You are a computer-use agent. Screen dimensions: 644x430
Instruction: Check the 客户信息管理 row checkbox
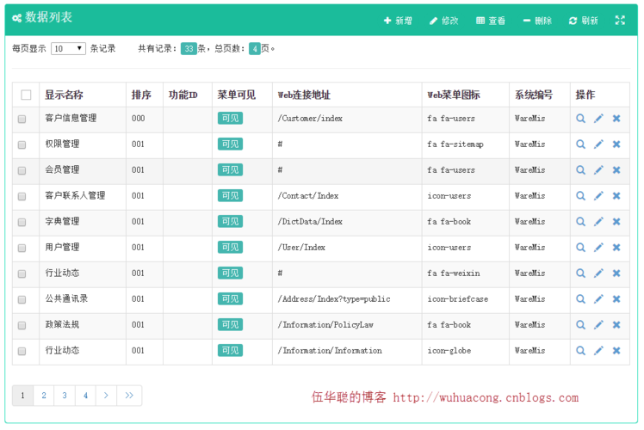(x=22, y=119)
